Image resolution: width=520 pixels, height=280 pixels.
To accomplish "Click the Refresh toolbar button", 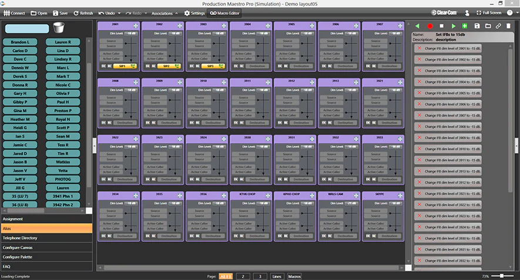I will tap(83, 14).
